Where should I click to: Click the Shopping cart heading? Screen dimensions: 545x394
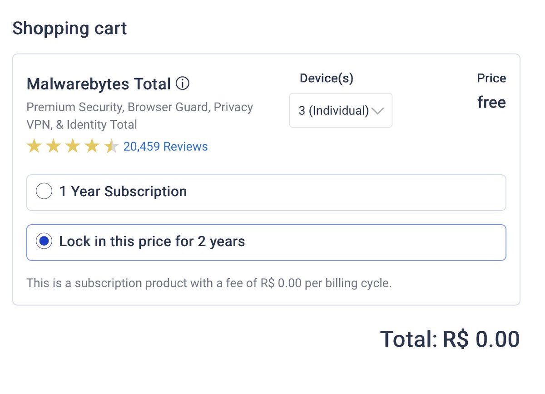(x=69, y=28)
